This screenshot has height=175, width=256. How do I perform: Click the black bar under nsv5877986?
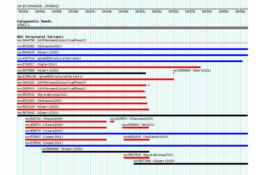pyautogui.click(x=191, y=164)
